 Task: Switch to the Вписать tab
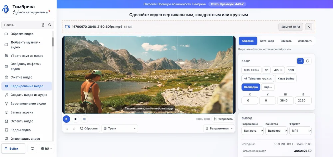click(286, 41)
